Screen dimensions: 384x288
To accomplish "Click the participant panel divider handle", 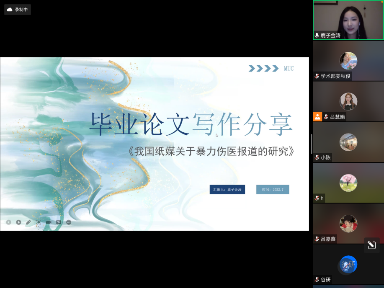I will (311, 144).
